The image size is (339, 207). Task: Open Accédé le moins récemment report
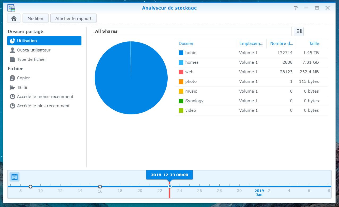point(45,97)
